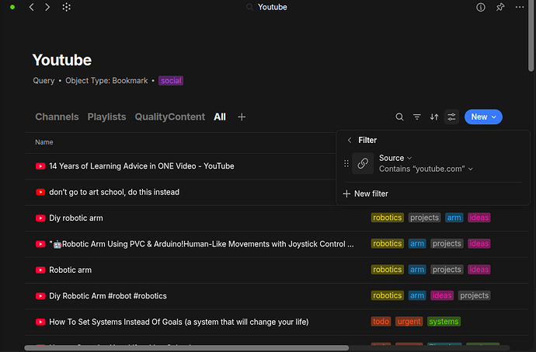Click the urgent tag on Systems row
This screenshot has height=352, width=536.
[409, 322]
